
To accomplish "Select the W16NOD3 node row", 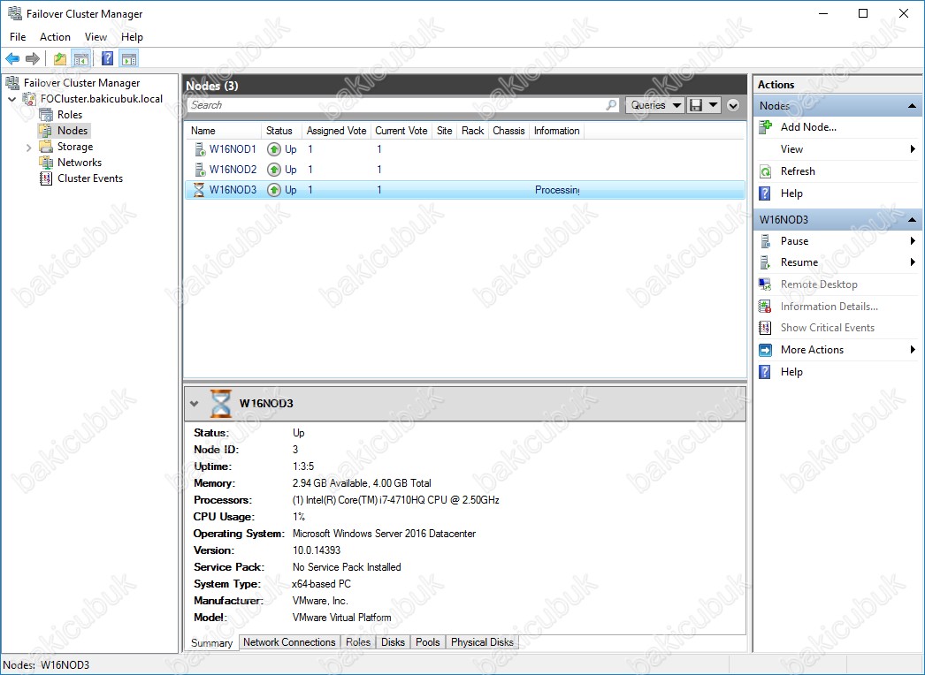I will pyautogui.click(x=465, y=190).
